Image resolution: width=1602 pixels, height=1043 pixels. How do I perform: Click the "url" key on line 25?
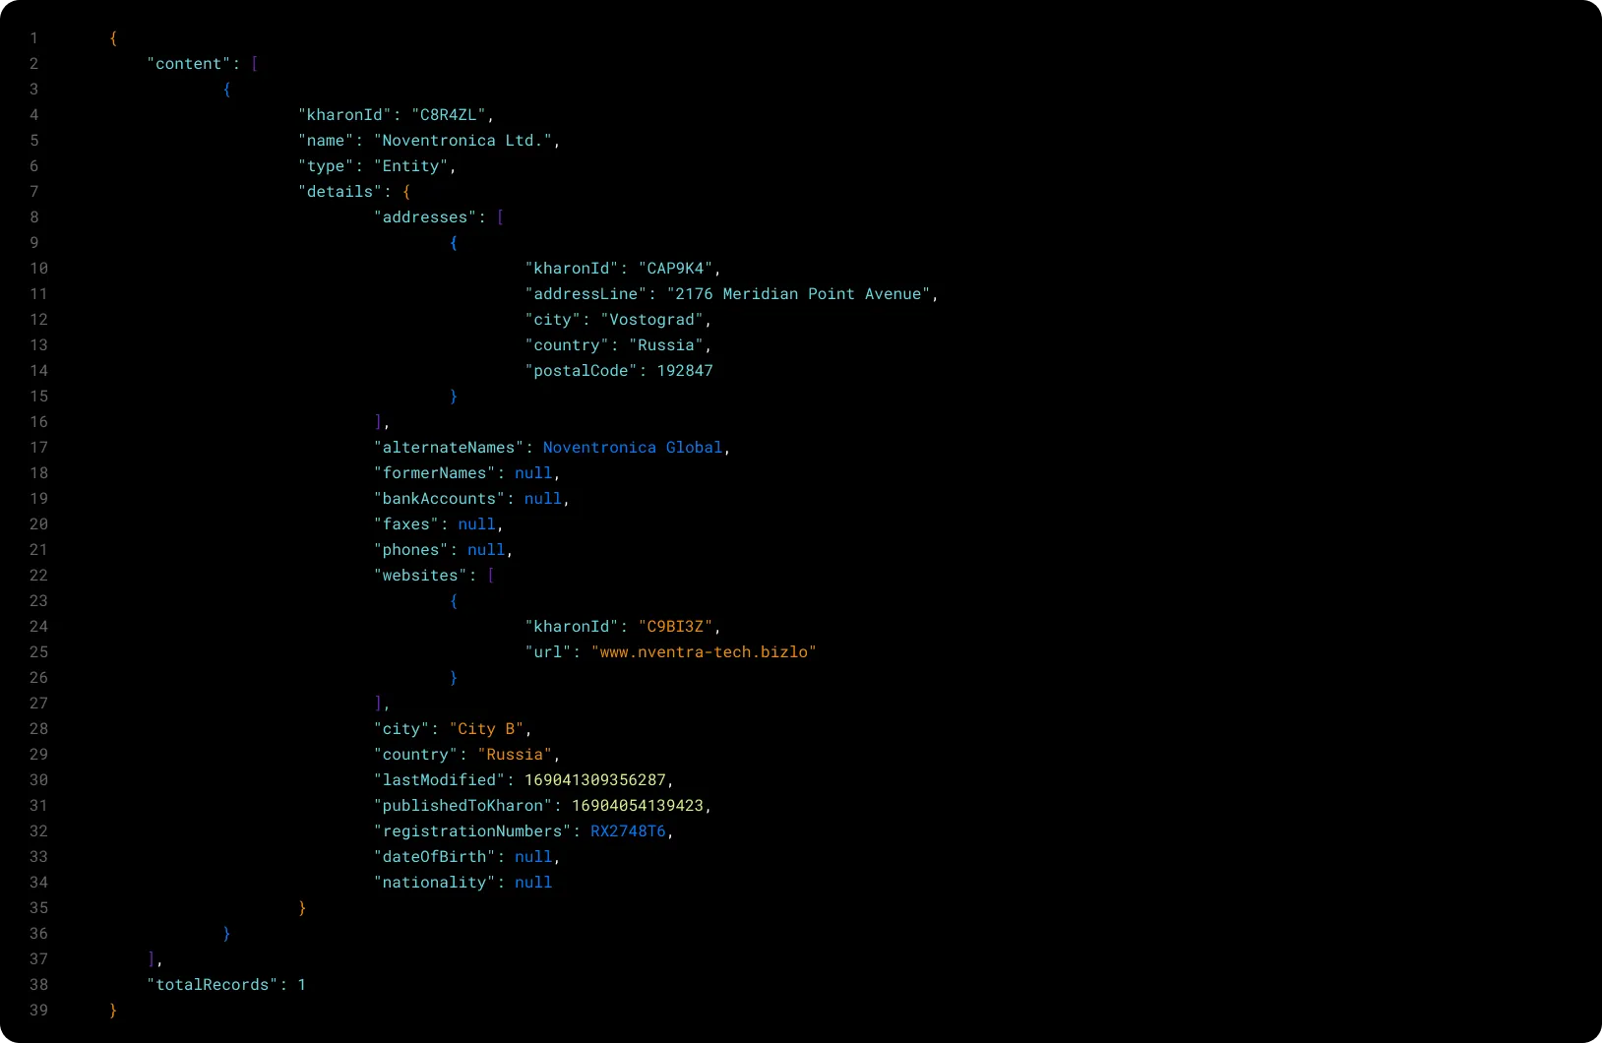point(548,652)
